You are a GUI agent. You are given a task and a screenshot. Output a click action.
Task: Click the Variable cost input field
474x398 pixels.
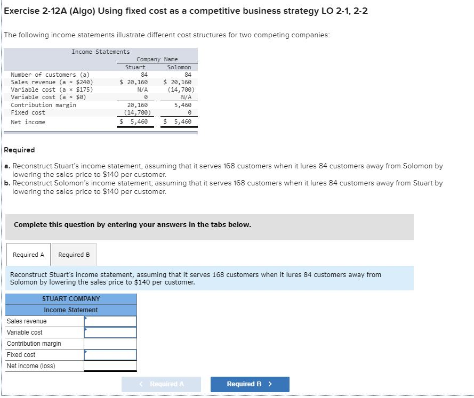(110, 332)
